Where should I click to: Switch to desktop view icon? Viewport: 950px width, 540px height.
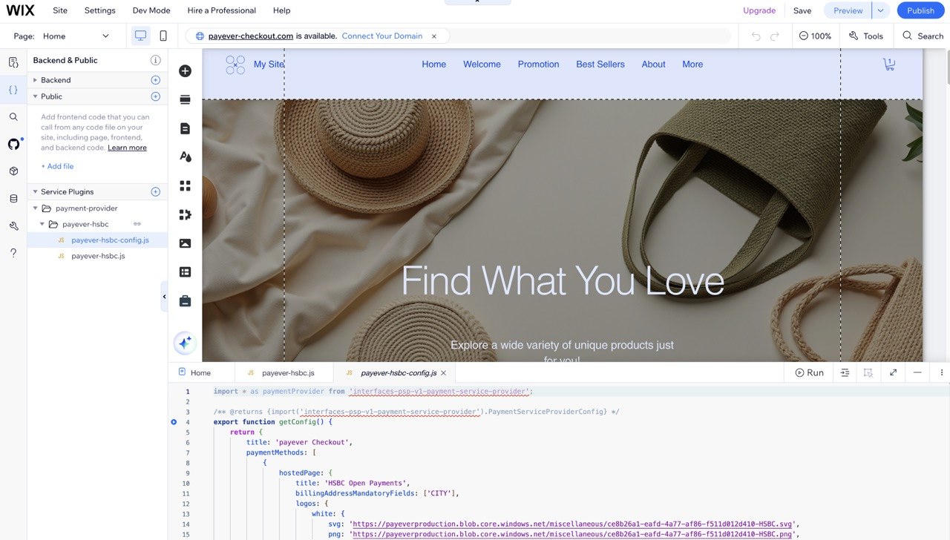(140, 36)
